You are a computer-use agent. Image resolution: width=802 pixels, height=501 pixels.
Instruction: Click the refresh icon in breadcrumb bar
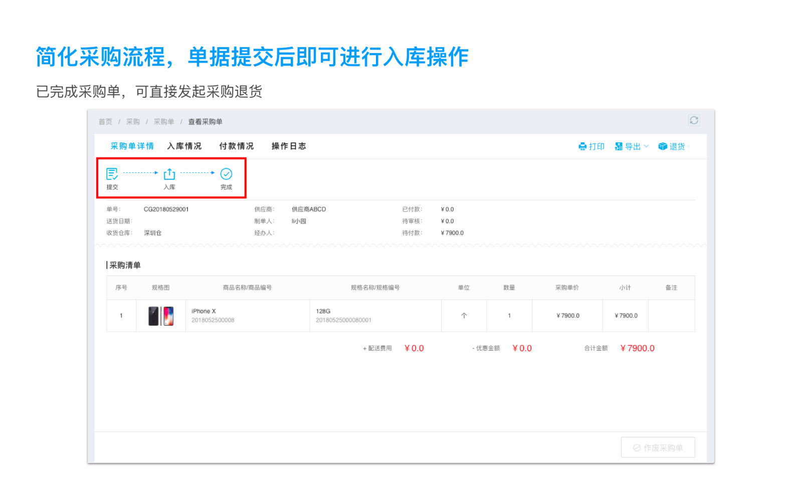point(694,120)
